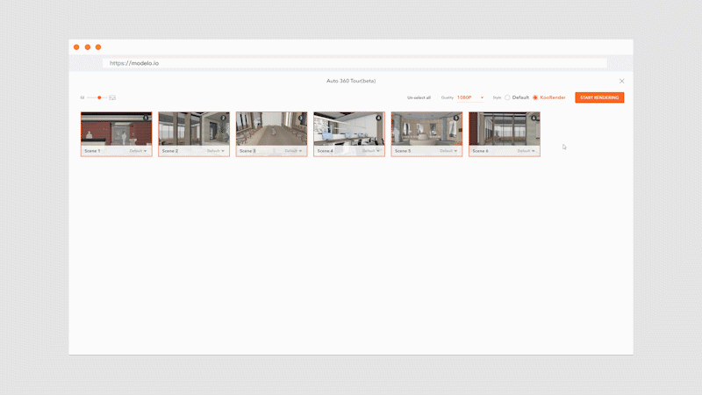702x395 pixels.
Task: Open Scene 6 Default dropdown
Action: [526, 151]
